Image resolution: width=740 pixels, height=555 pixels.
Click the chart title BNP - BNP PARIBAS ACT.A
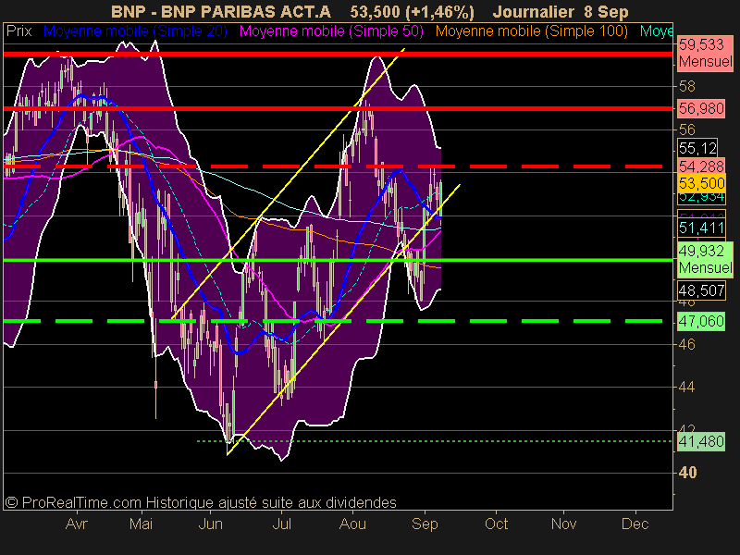point(221,12)
